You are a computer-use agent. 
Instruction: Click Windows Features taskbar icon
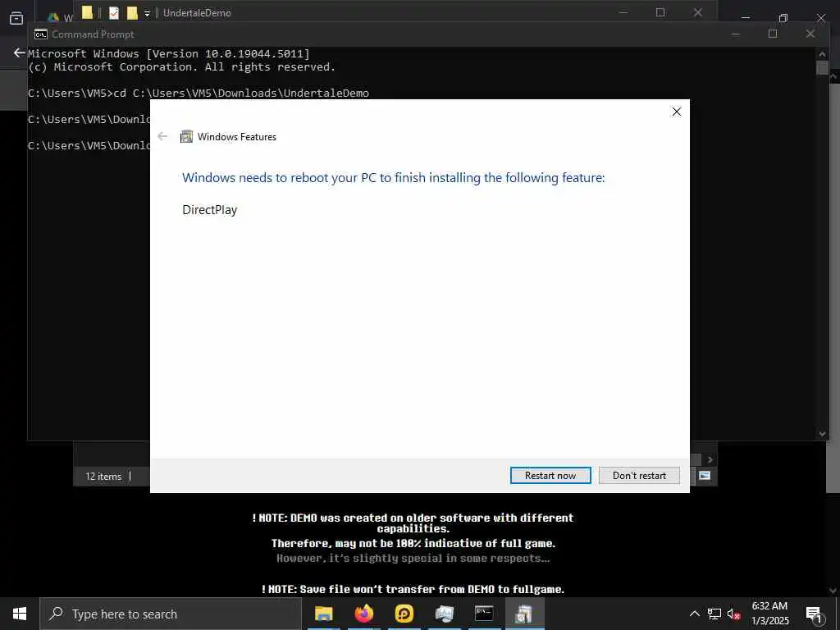pos(524,614)
